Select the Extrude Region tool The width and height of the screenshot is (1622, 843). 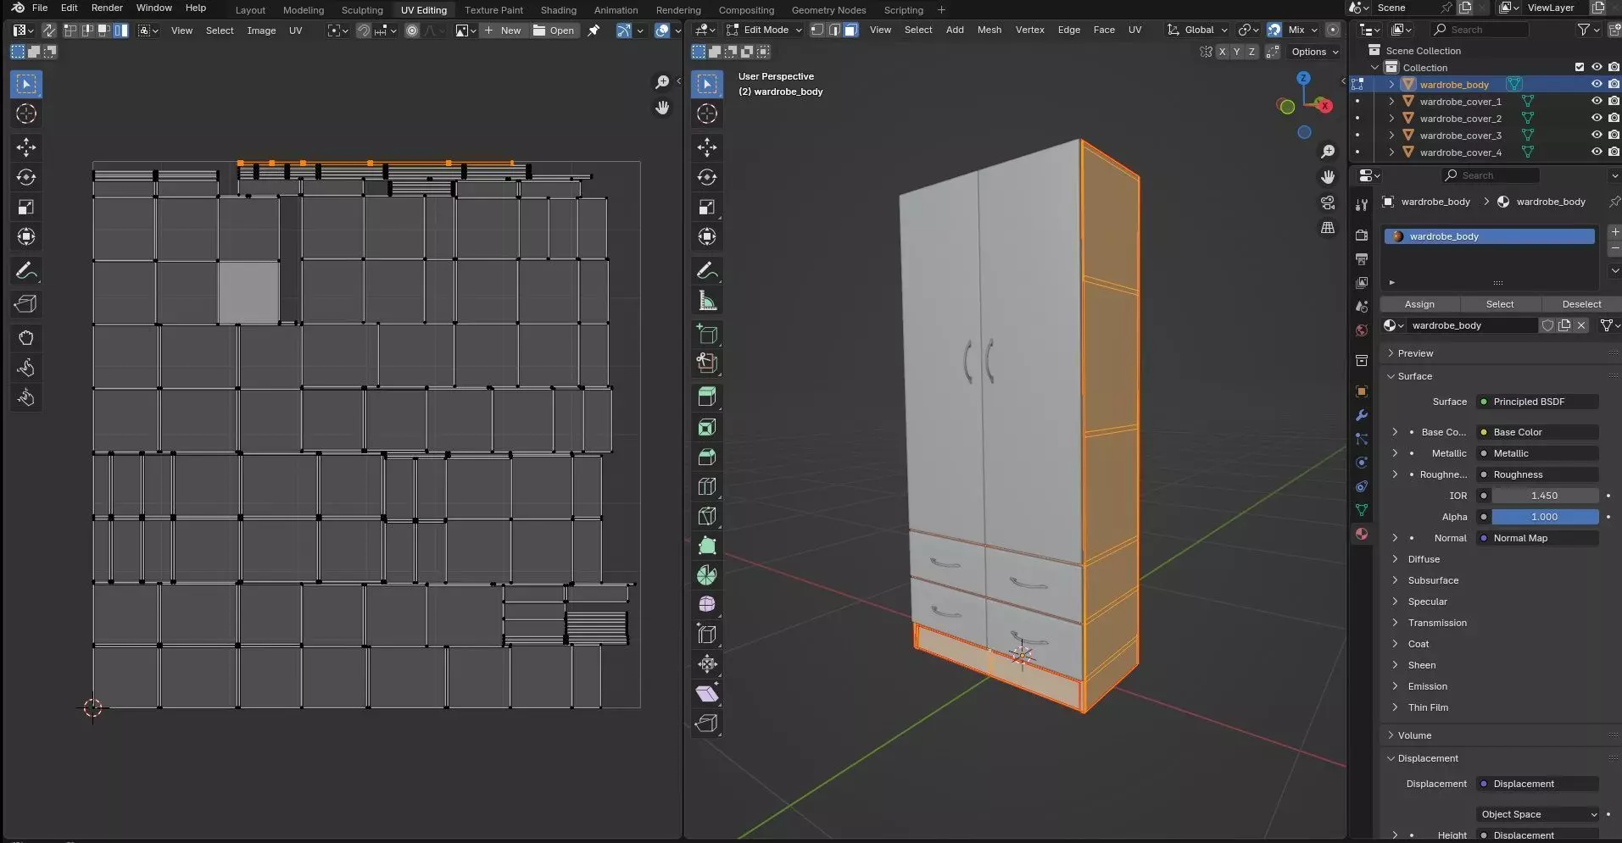pos(707,397)
